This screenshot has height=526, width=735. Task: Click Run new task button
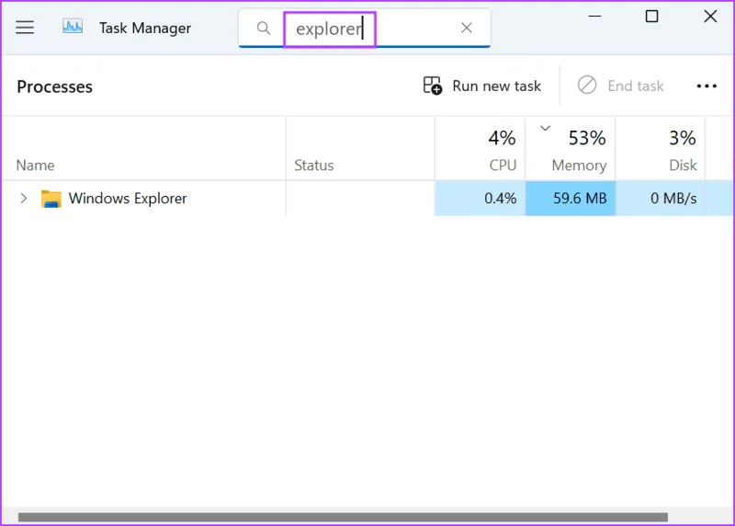click(481, 86)
